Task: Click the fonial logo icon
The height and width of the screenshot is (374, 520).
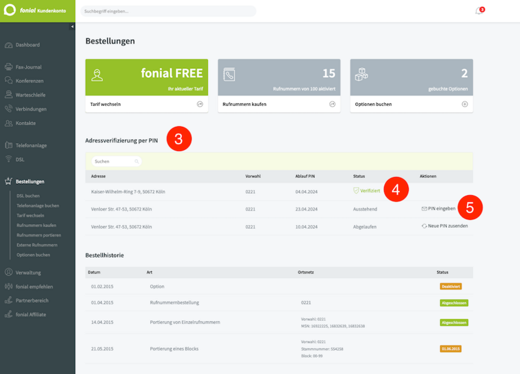Action: 10,11
